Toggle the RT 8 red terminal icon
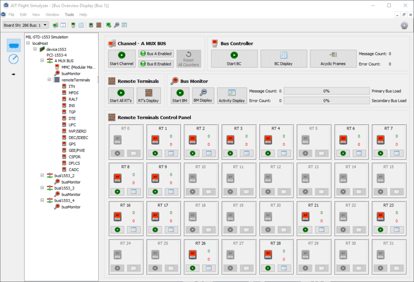414x282 pixels. pos(117,178)
